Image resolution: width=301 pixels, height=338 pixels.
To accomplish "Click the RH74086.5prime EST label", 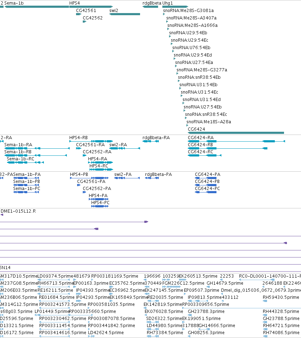I will tap(281, 333).
